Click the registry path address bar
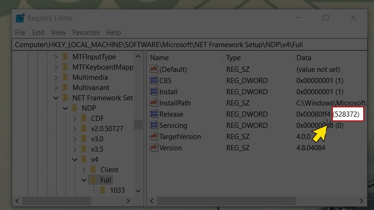Viewport: 374px width, 210px height. click(187, 45)
